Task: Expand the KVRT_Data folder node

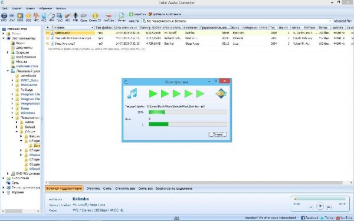Action: point(12,80)
